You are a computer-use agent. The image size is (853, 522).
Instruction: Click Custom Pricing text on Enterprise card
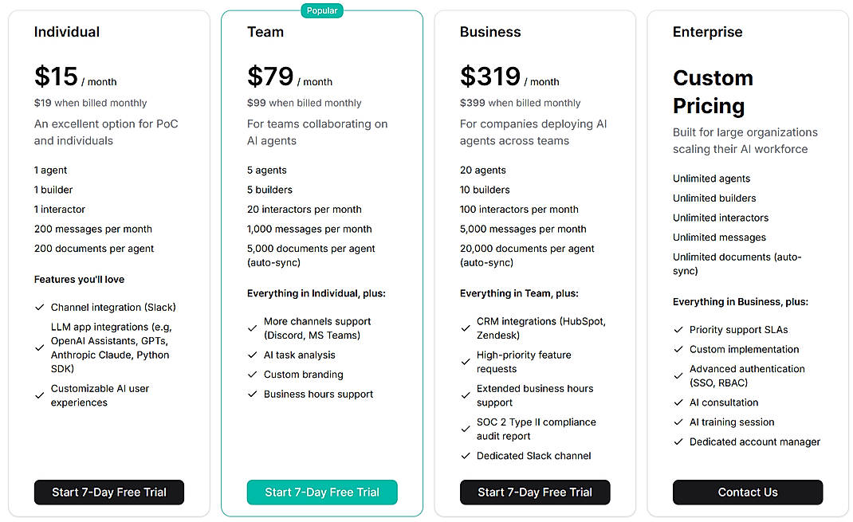point(713,91)
